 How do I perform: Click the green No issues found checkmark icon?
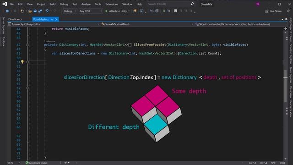[27, 163]
